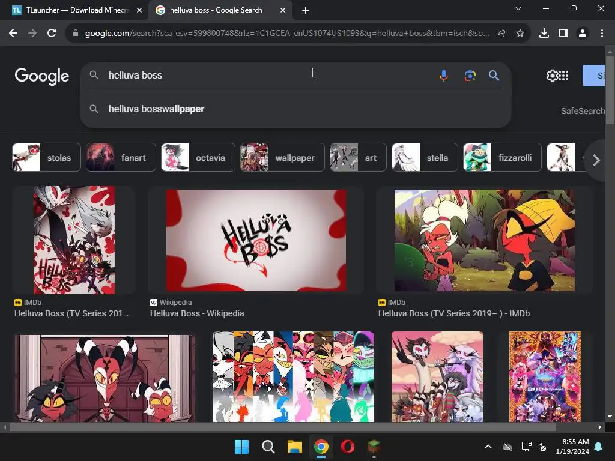The width and height of the screenshot is (615, 461).
Task: Filter images by fizzarolli chip
Action: (503, 158)
